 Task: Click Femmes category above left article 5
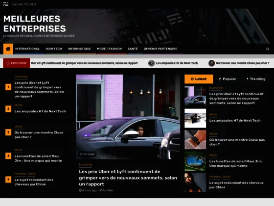point(20,174)
